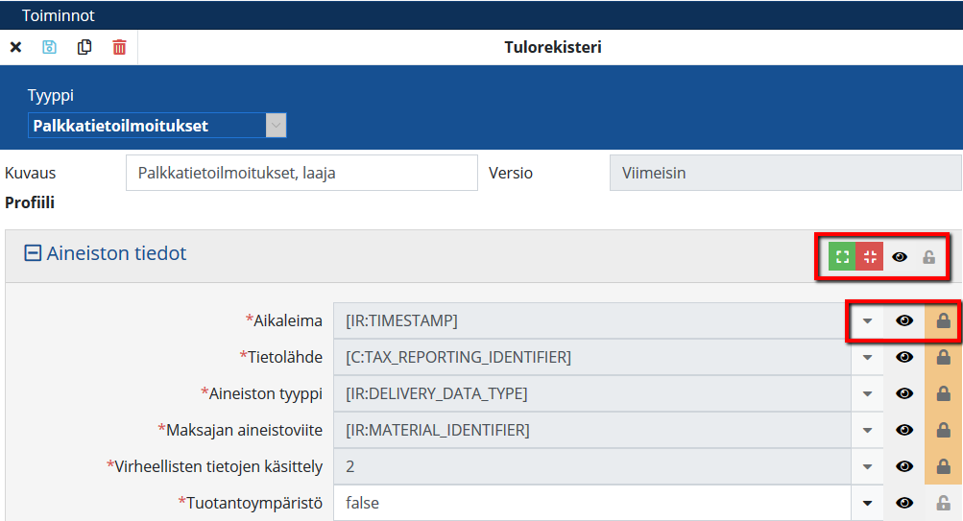The width and height of the screenshot is (963, 521).
Task: Click the save disk icon
Action: pyautogui.click(x=50, y=47)
